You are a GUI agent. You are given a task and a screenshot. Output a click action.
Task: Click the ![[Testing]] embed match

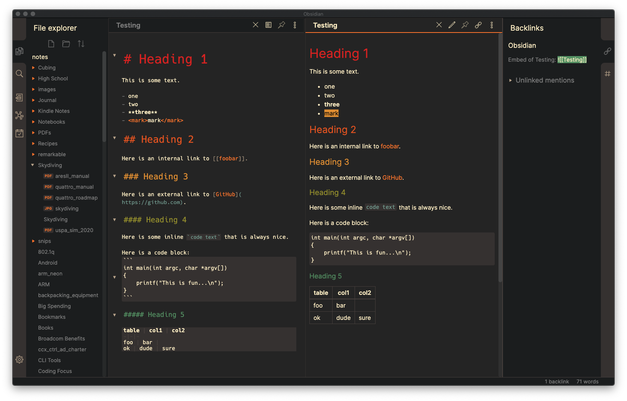pos(572,60)
